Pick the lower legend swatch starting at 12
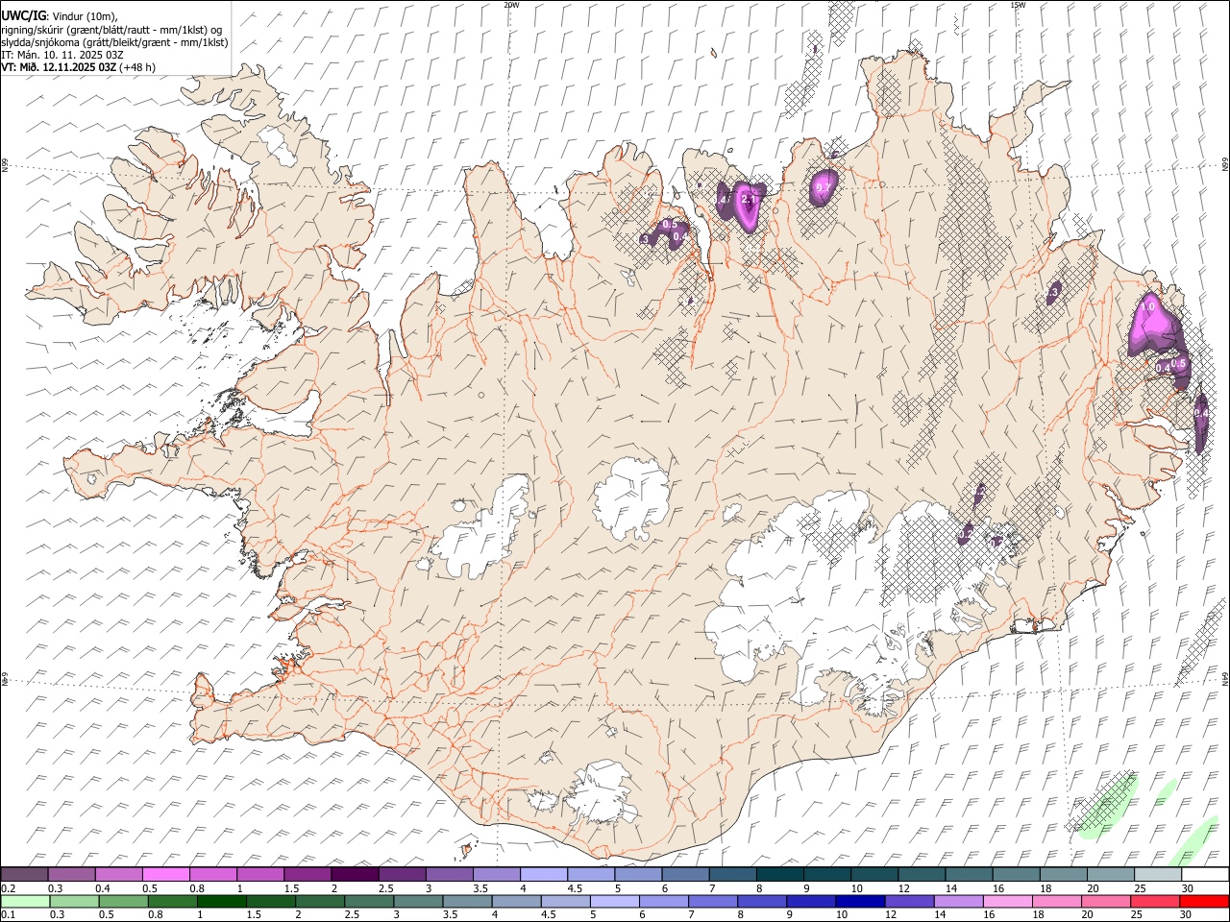 pos(909,901)
